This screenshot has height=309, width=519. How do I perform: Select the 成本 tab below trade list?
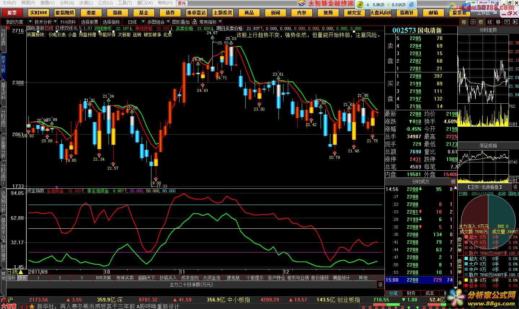coord(430,293)
